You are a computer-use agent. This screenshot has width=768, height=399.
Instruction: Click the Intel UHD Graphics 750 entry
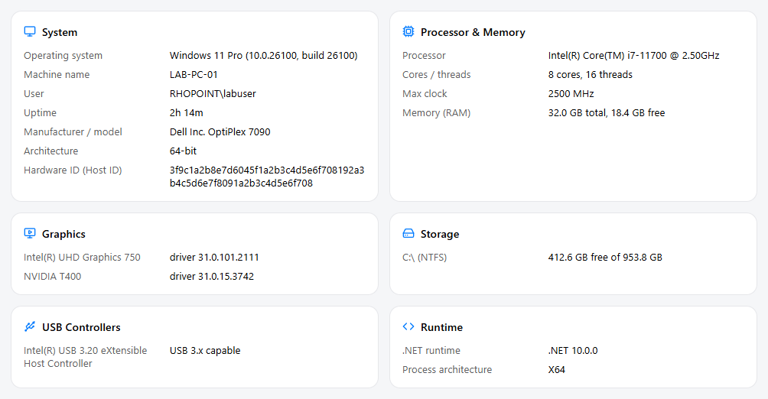tap(82, 257)
